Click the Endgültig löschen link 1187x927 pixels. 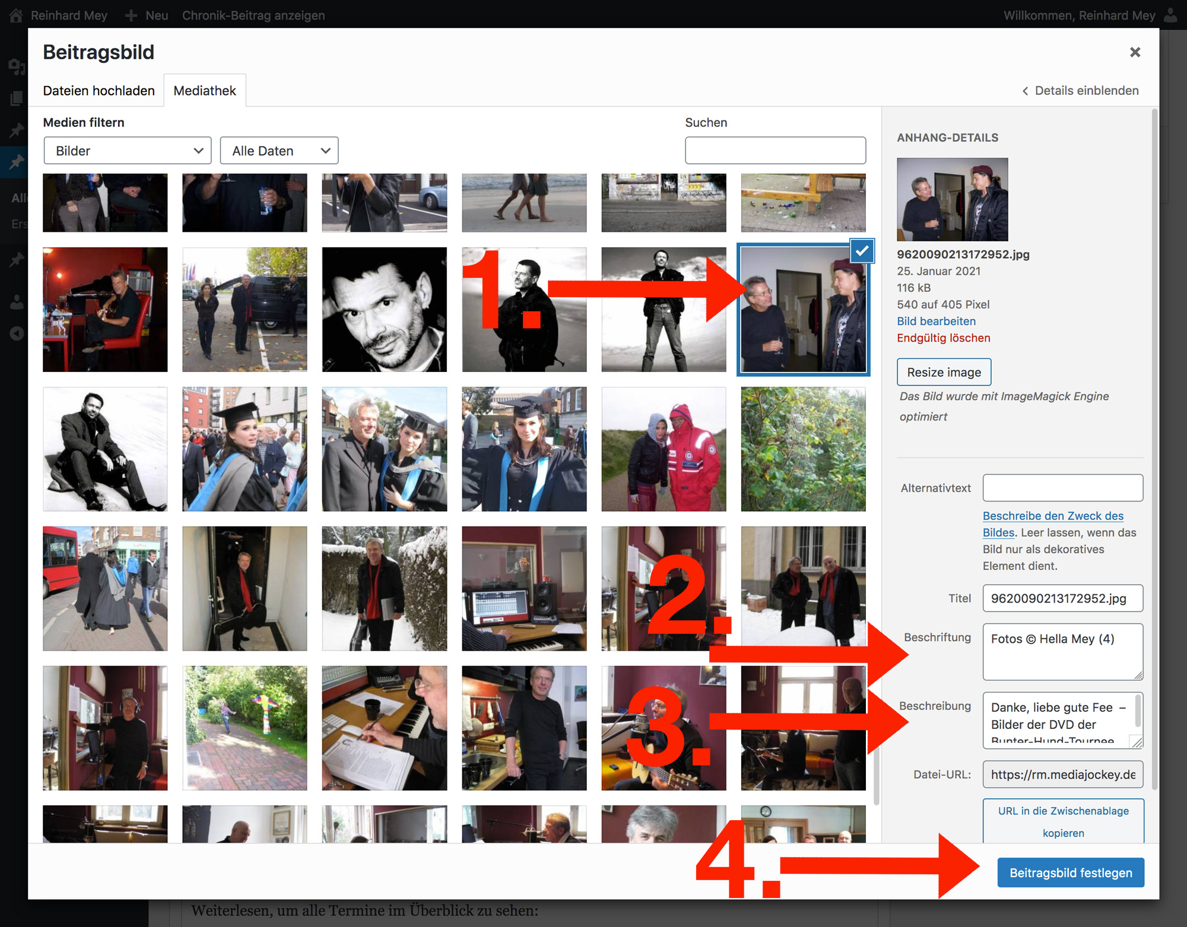943,337
